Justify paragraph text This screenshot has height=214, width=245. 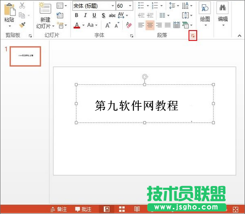coord(167,25)
